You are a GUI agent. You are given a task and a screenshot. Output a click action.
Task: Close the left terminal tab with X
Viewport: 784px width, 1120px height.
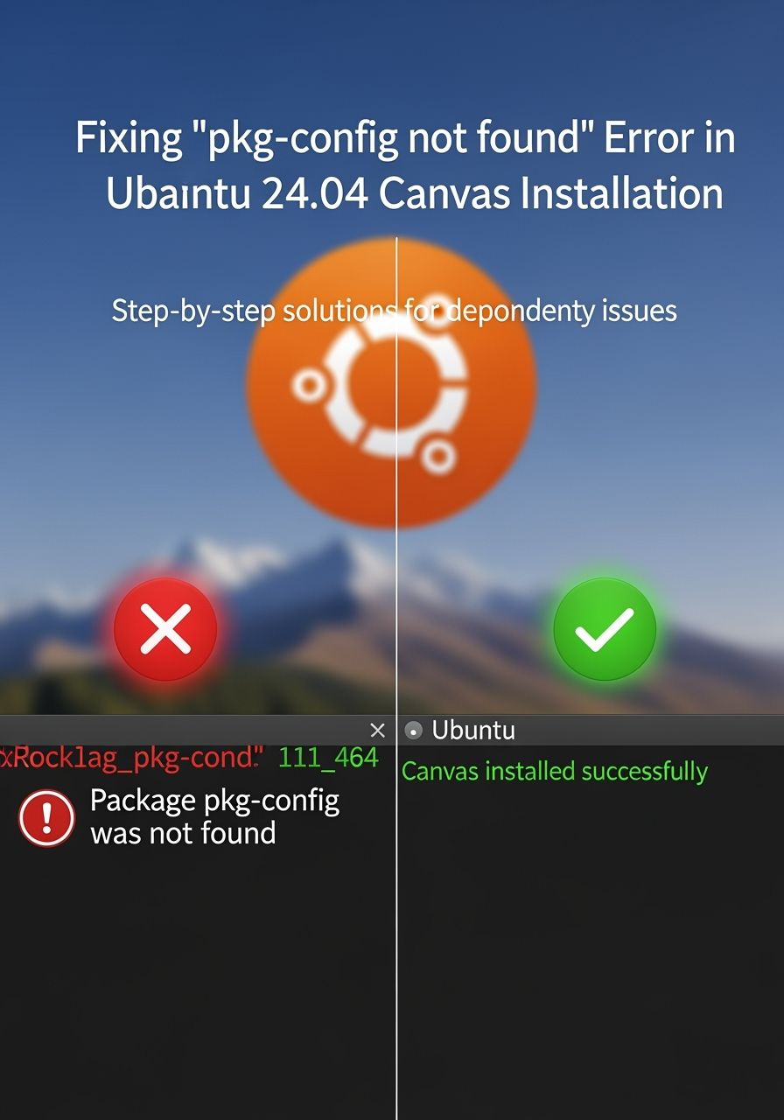pos(378,730)
